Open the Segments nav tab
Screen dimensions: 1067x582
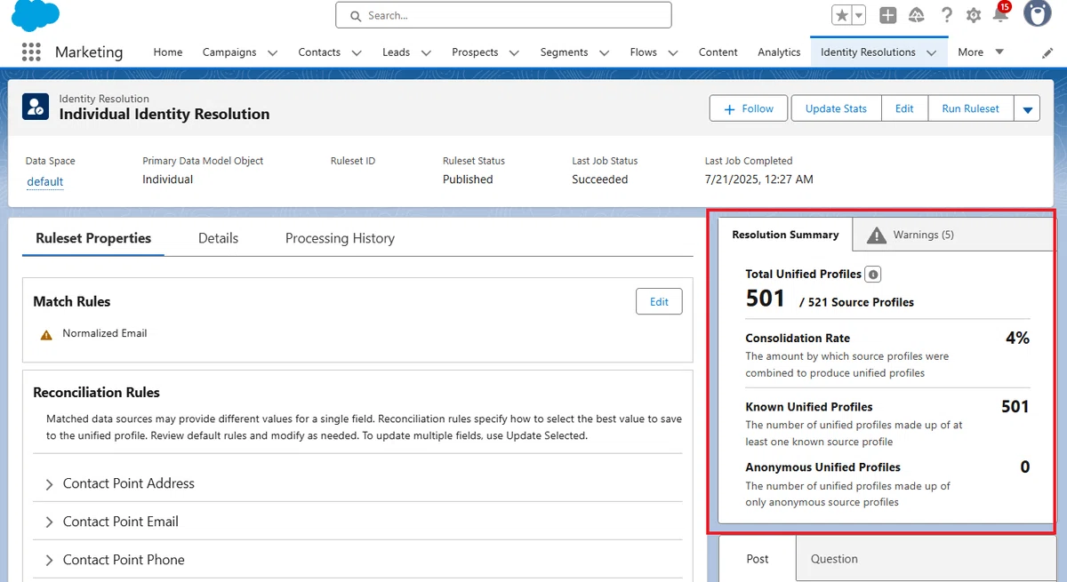pos(564,52)
